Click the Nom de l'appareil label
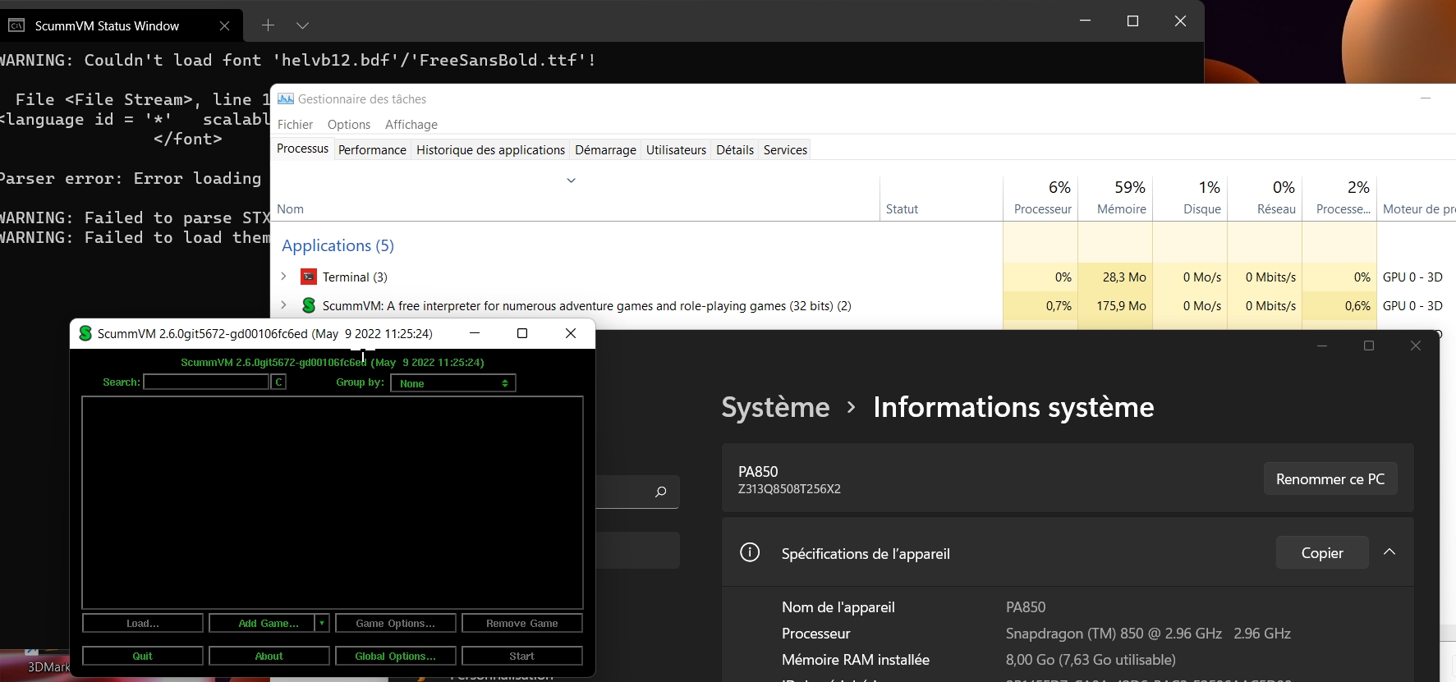 (838, 607)
